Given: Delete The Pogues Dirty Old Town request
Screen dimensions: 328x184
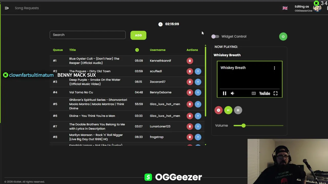Looking at the screenshot, I should 190,71.
